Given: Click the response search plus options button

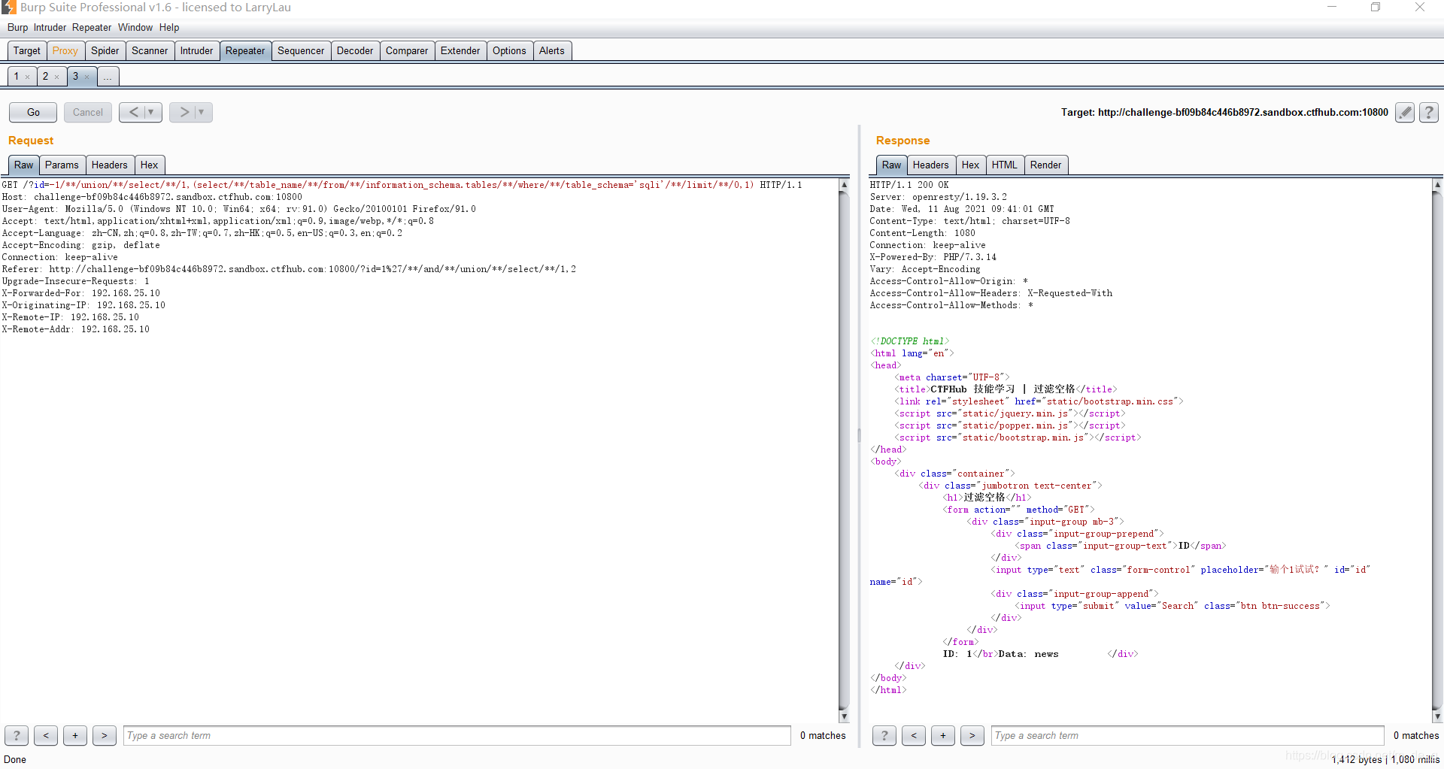Looking at the screenshot, I should [x=943, y=736].
